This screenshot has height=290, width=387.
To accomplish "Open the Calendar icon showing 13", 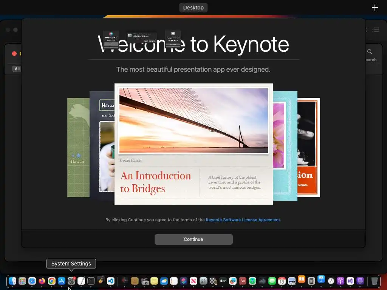I will click(x=282, y=281).
